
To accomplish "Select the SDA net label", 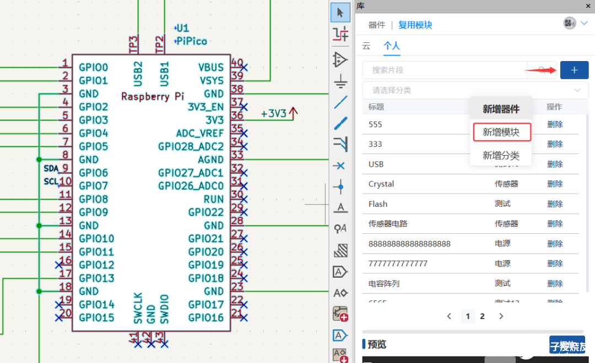I will pyautogui.click(x=51, y=168).
